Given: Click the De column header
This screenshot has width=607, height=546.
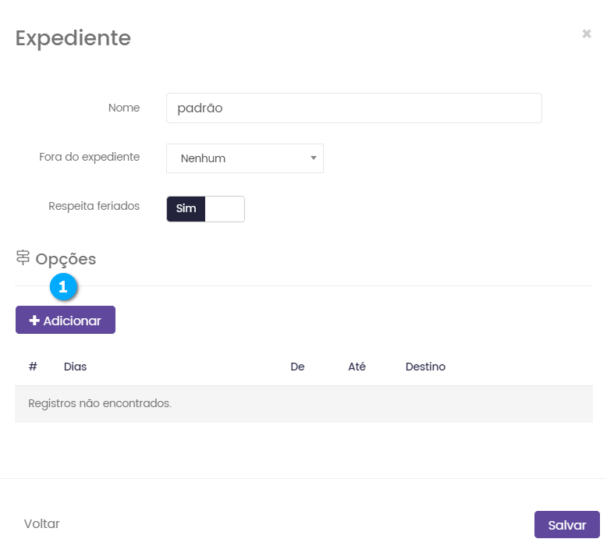Looking at the screenshot, I should (x=297, y=367).
